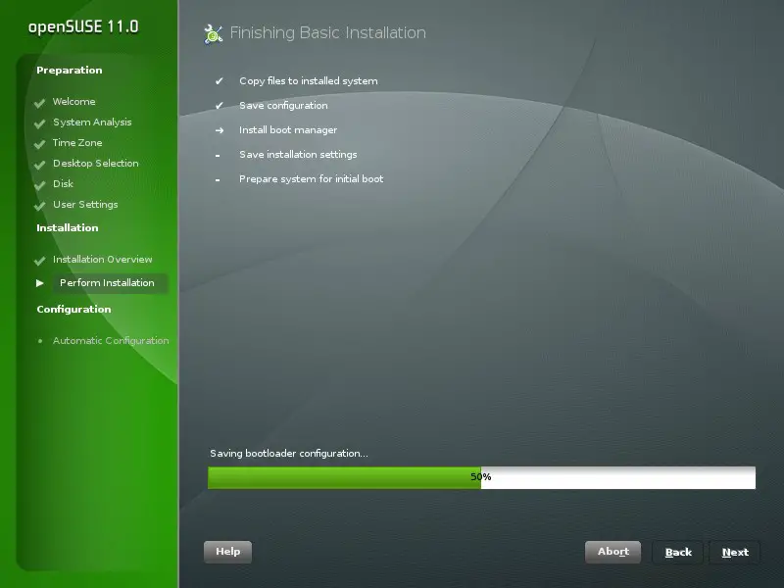784x588 pixels.
Task: Select the Automatic Configuration step
Action: tap(111, 340)
